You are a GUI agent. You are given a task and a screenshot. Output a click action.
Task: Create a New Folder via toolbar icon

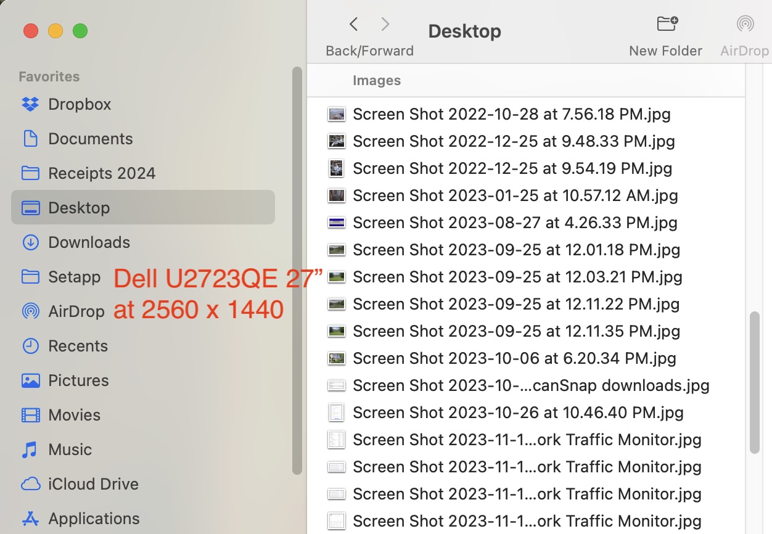[666, 25]
